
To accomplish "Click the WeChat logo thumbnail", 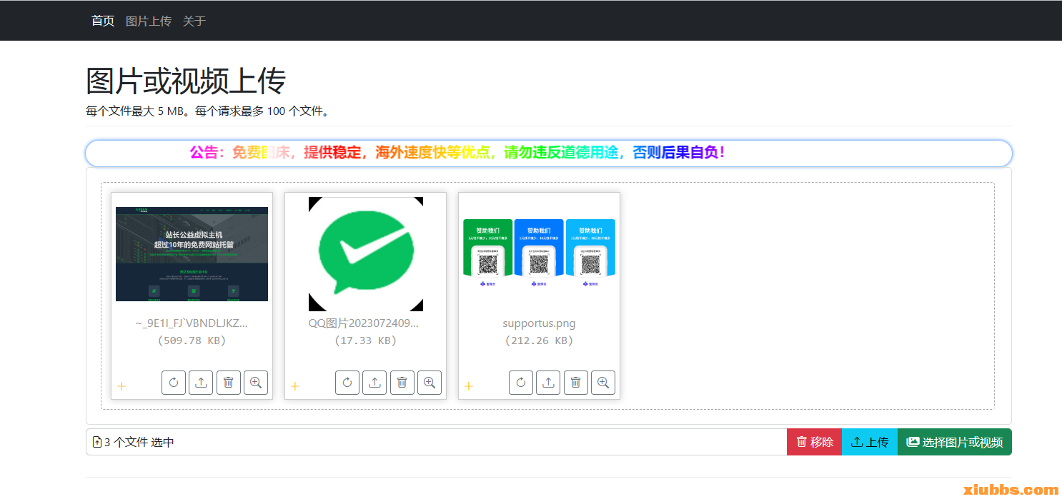I will click(x=365, y=254).
